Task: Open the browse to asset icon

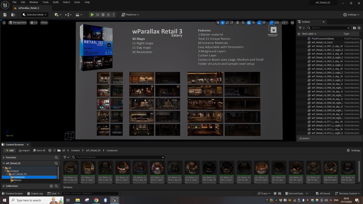Action: click(x=13, y=15)
